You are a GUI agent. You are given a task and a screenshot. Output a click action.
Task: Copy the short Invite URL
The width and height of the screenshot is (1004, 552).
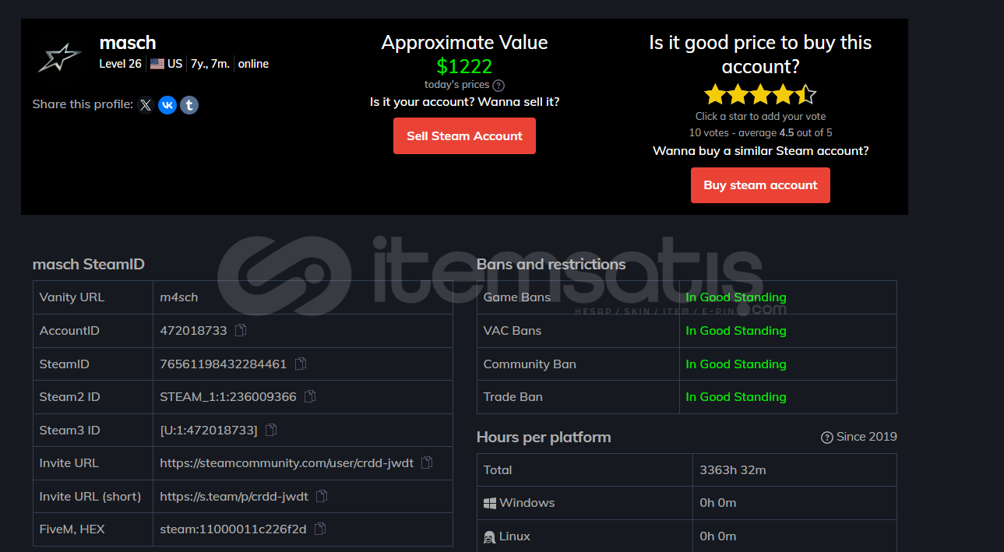pyautogui.click(x=322, y=496)
